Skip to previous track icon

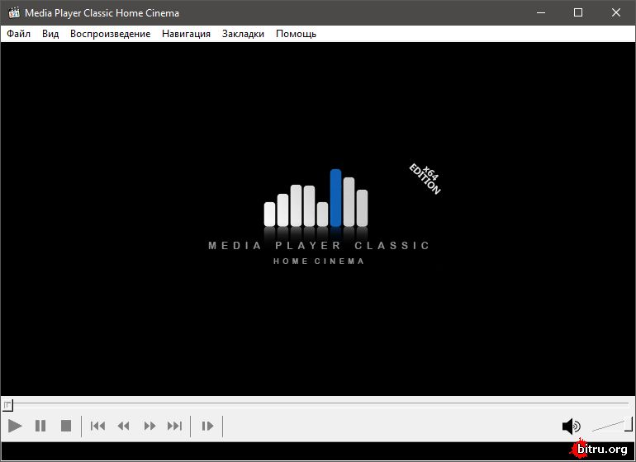[x=97, y=426]
